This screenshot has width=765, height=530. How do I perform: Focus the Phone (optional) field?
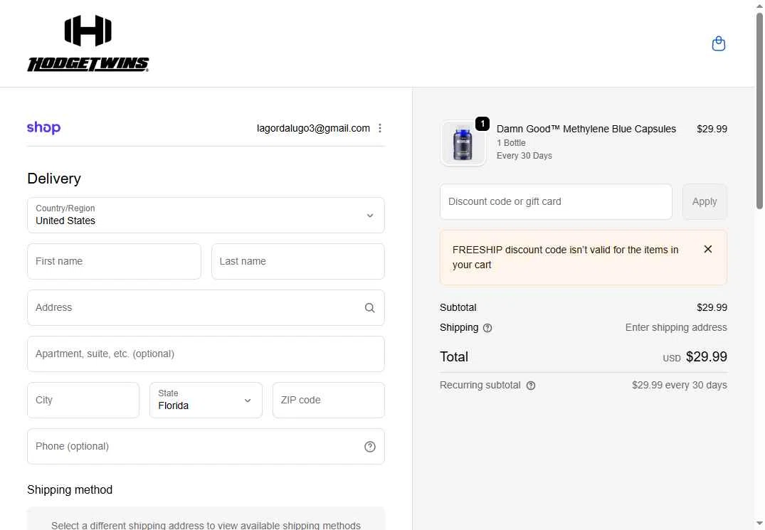(x=206, y=447)
